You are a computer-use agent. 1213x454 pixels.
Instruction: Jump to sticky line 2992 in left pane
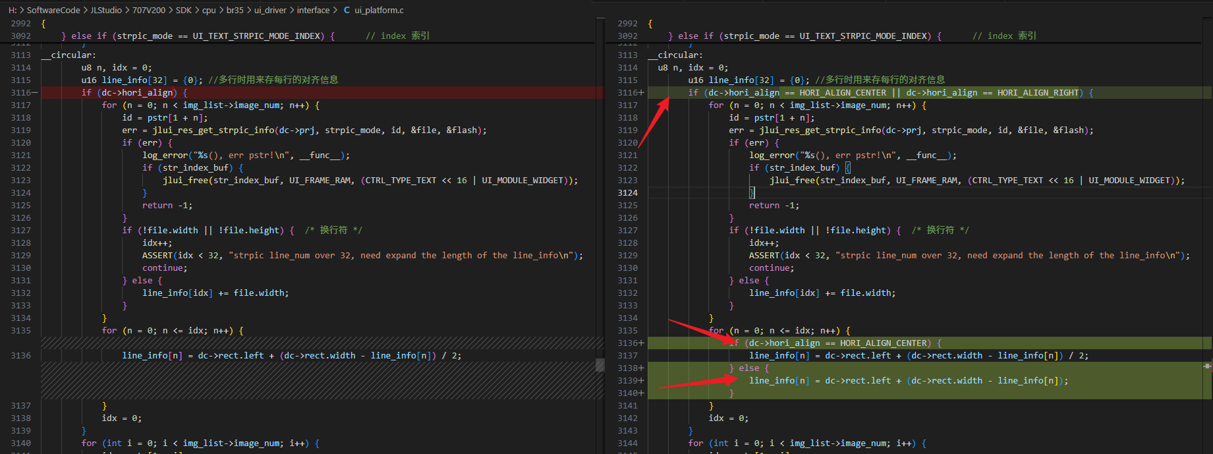20,23
